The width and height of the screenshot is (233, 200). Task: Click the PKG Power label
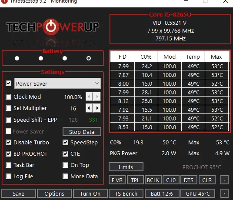point(123,153)
